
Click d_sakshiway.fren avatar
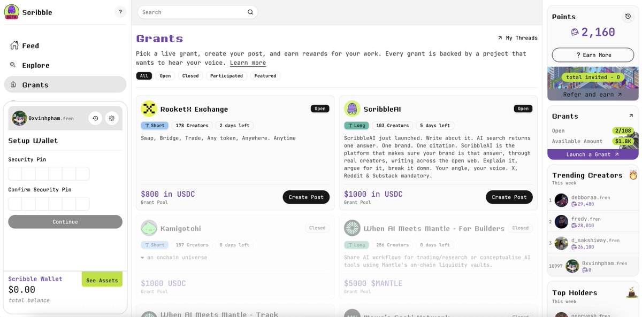(x=561, y=243)
